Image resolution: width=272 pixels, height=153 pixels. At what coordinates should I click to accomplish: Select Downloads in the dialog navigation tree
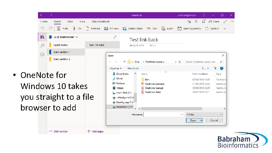pos(121,74)
